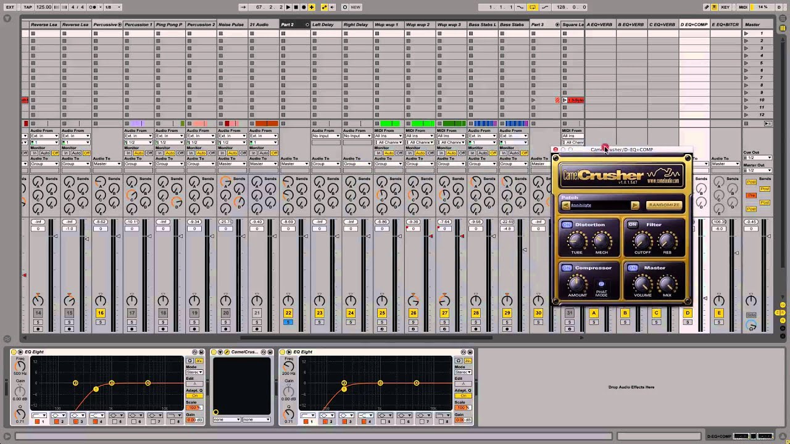Start playback with the transport play button

click(288, 7)
